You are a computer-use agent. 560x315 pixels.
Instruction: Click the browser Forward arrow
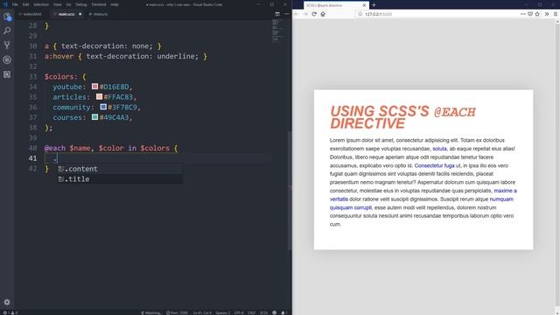305,14
